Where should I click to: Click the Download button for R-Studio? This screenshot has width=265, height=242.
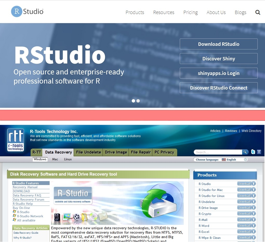[x=246, y=184]
